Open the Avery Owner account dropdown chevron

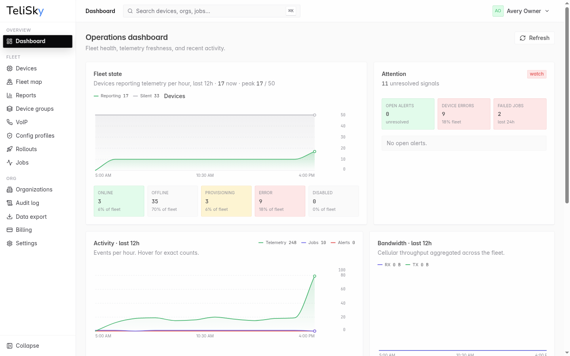pos(547,11)
